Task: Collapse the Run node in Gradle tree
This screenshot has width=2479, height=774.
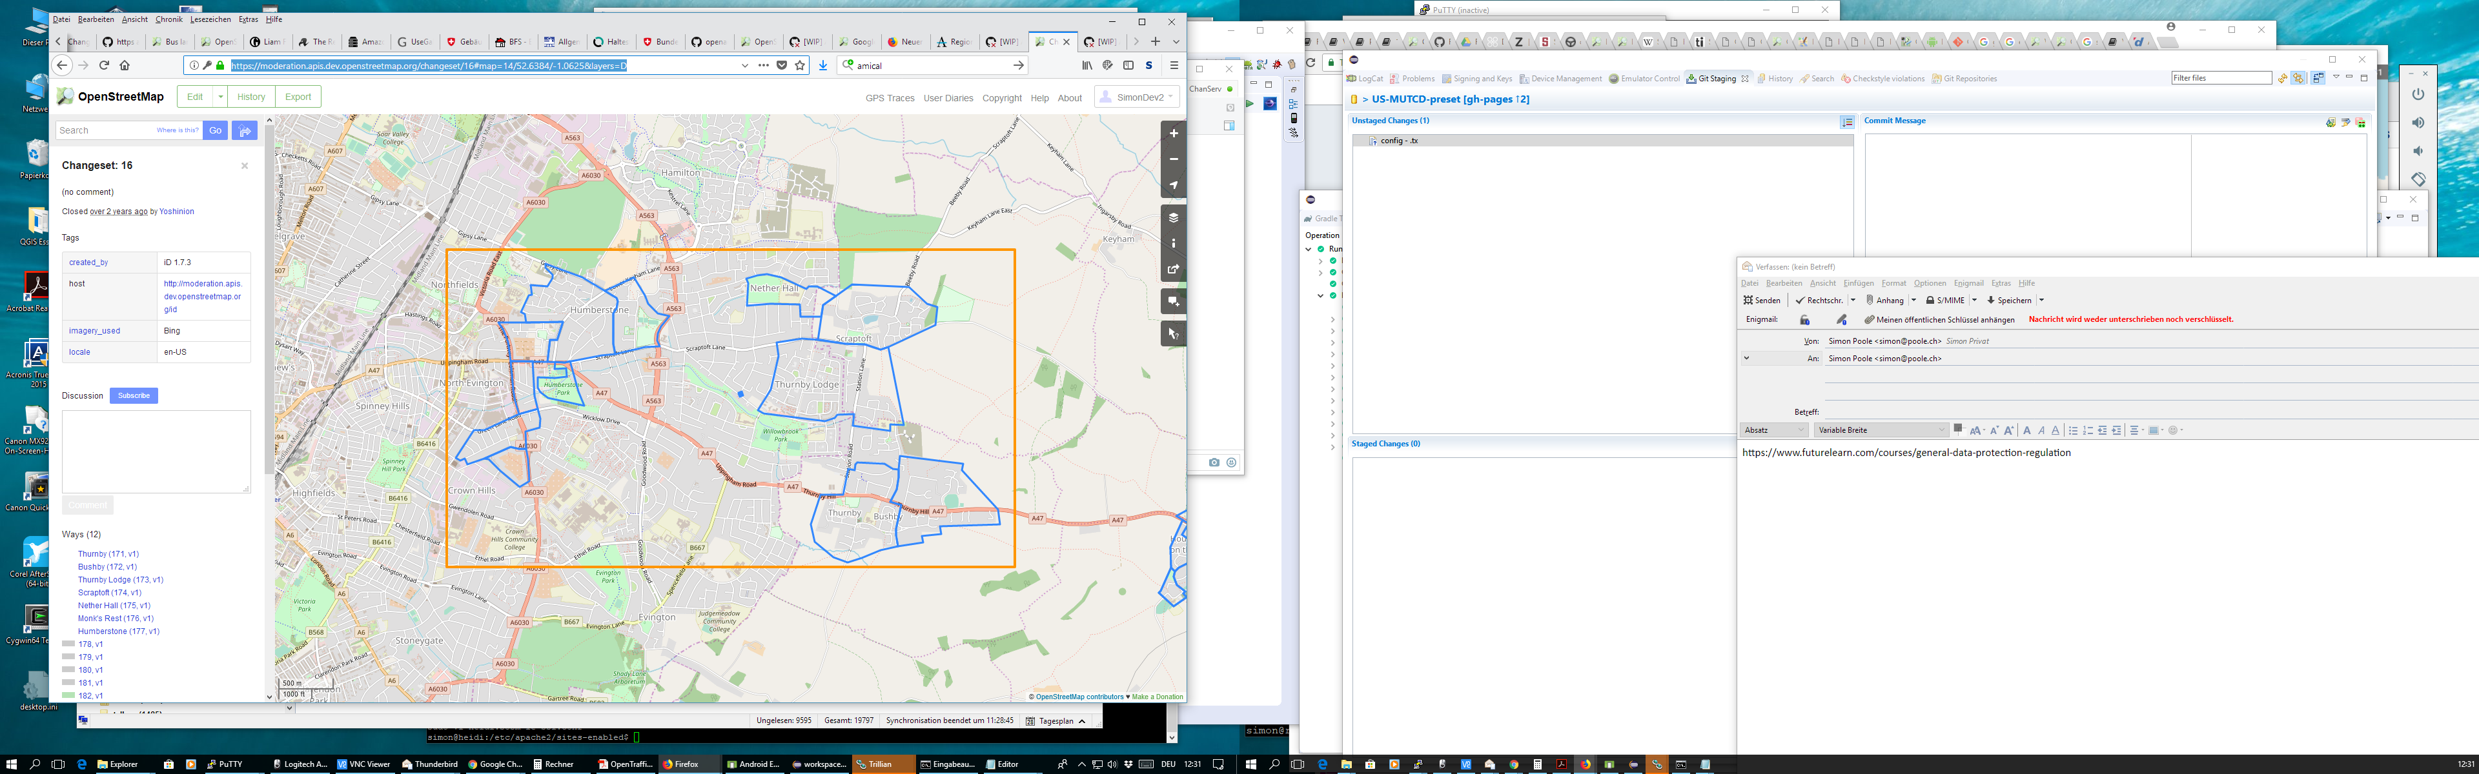Action: click(1309, 249)
